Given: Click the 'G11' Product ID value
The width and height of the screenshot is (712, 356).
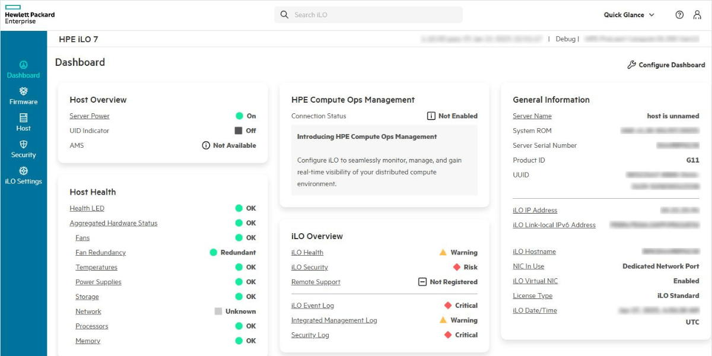Looking at the screenshot, I should coord(692,160).
